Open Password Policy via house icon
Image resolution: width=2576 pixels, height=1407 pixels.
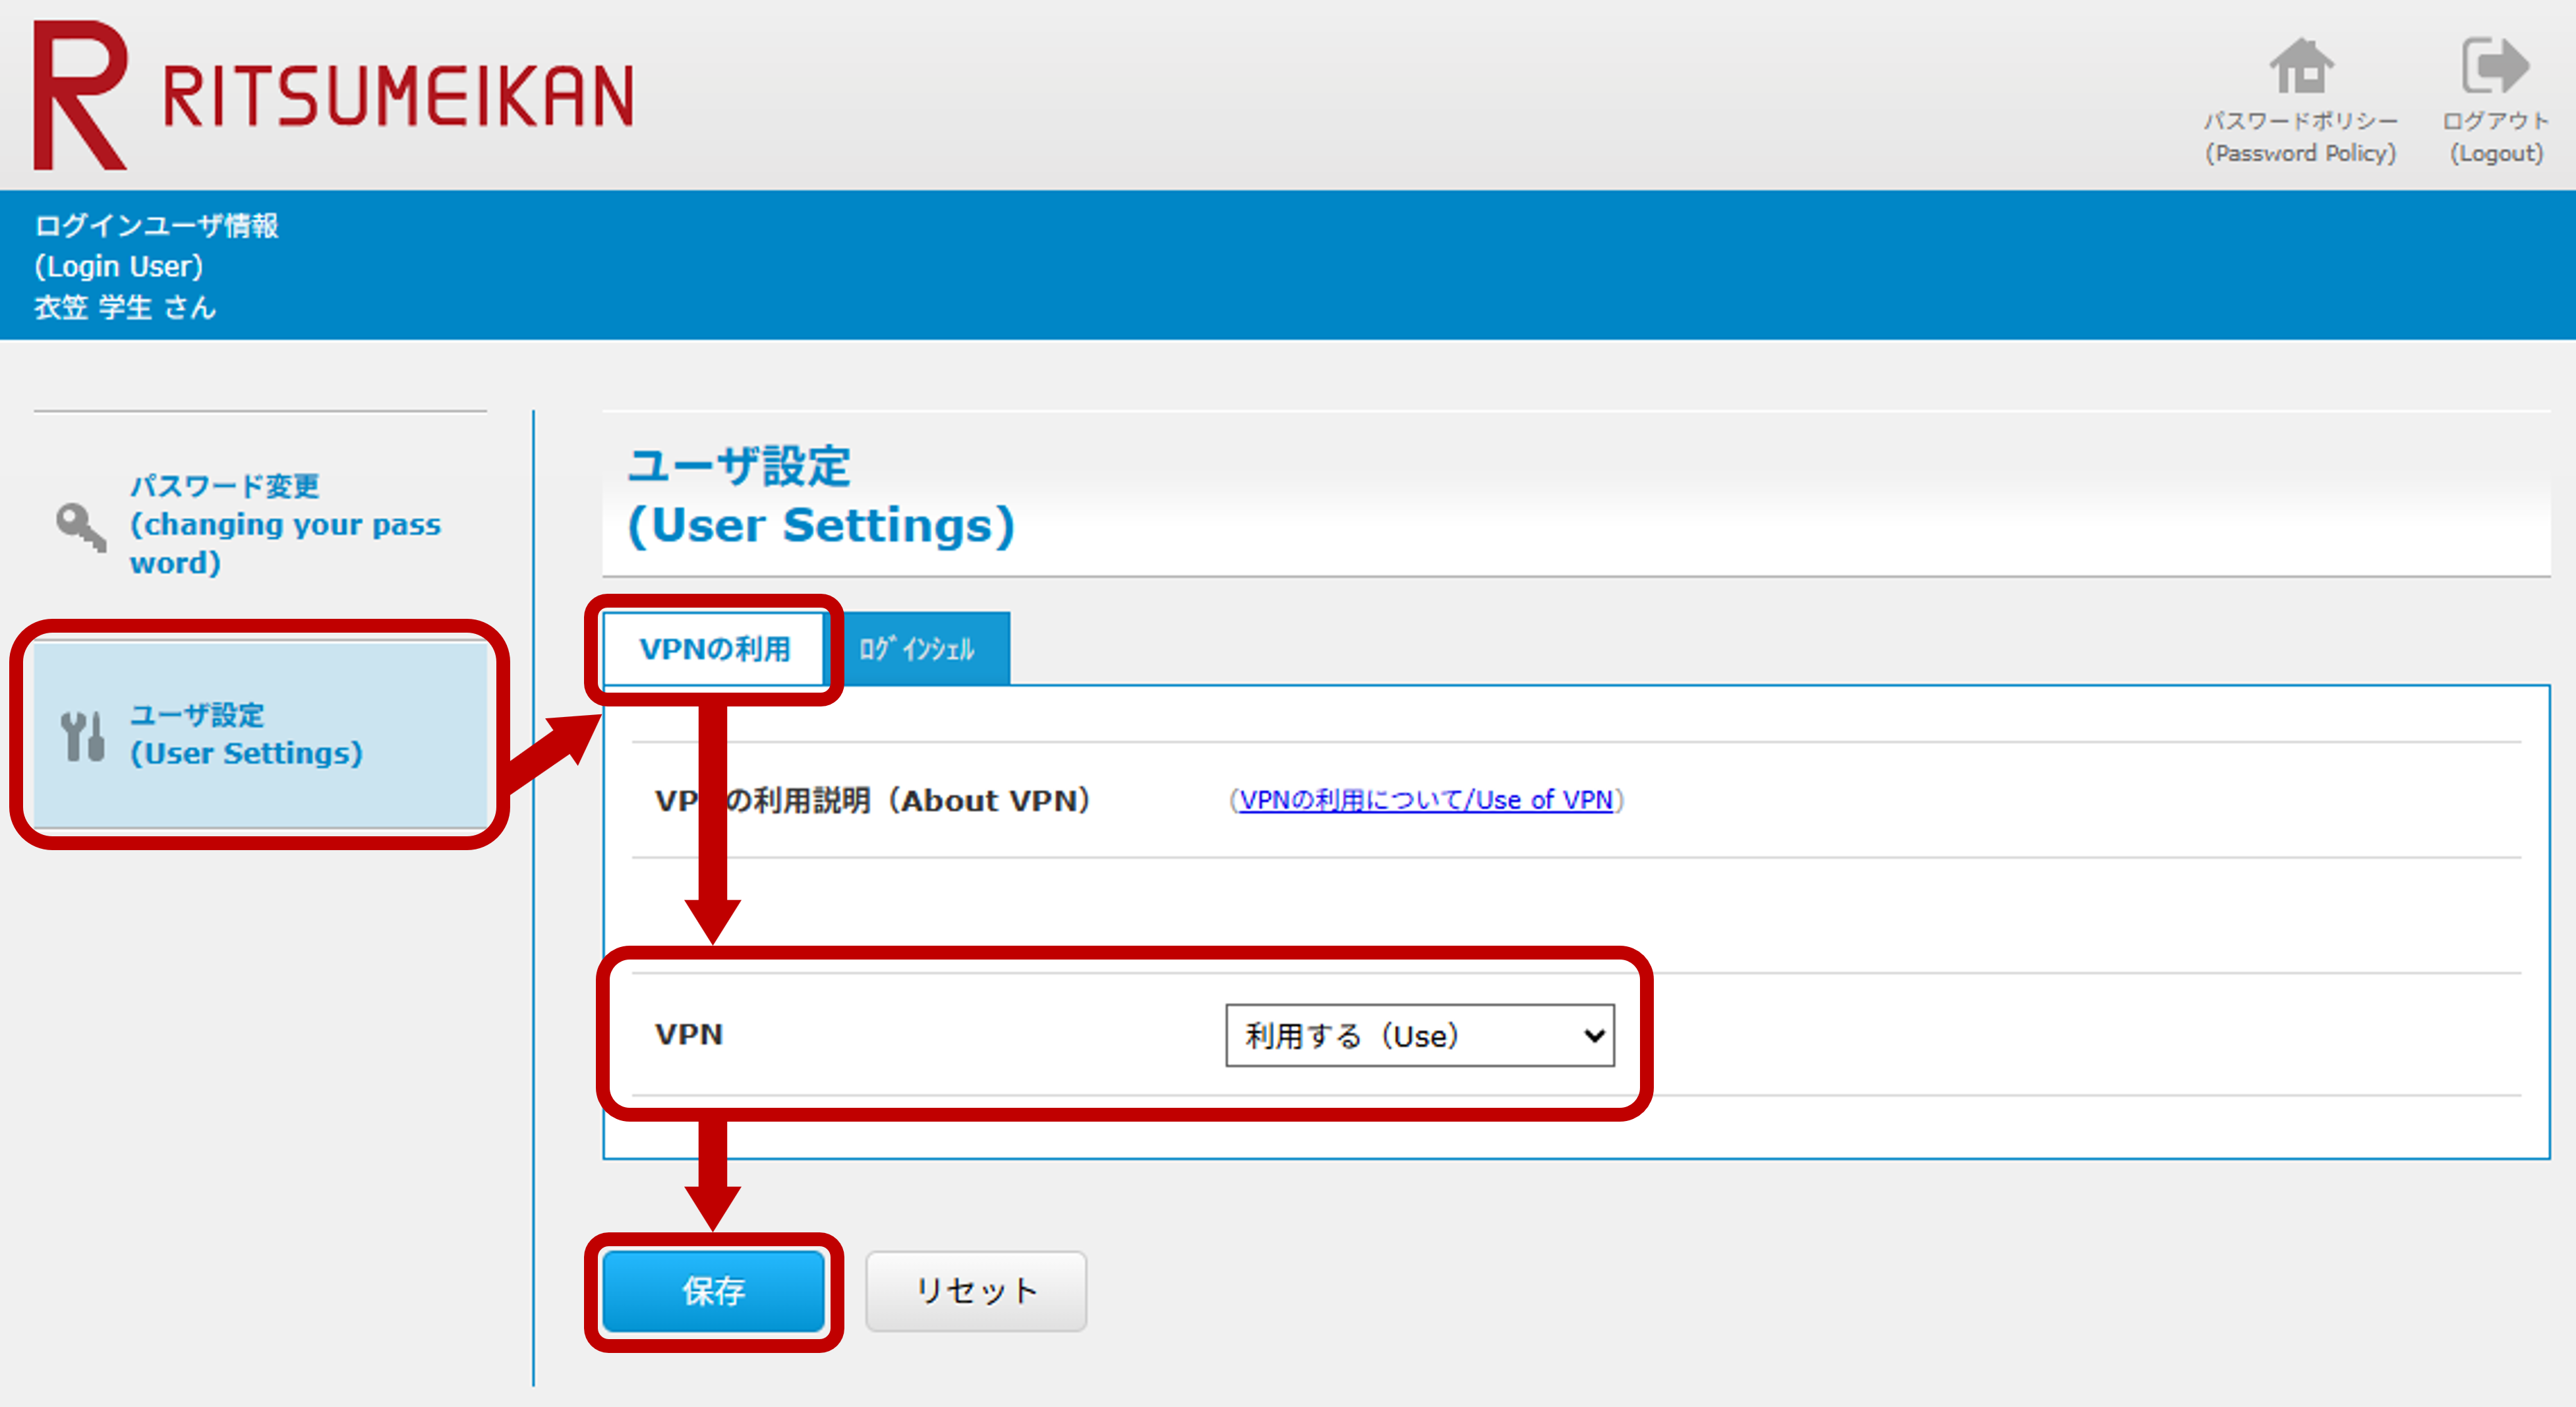click(x=2301, y=66)
